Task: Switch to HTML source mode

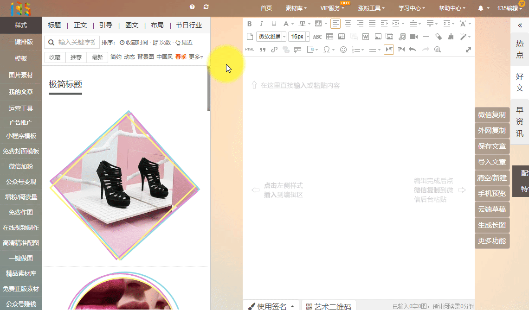Action: (x=250, y=50)
